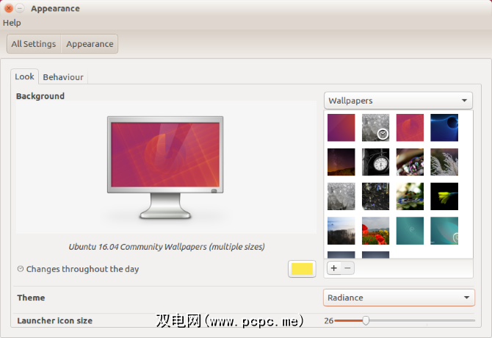492x338 pixels.
Task: Select the red geometric Ubuntu wallpaper thumbnail
Action: pos(410,127)
